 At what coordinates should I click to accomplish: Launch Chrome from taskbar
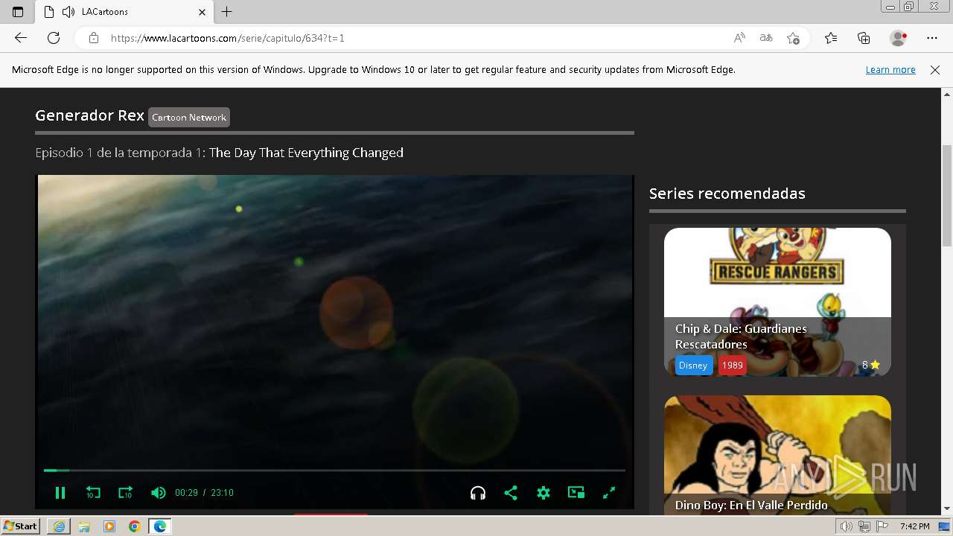click(135, 526)
